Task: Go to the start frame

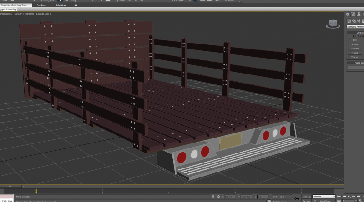Action: click(x=339, y=197)
